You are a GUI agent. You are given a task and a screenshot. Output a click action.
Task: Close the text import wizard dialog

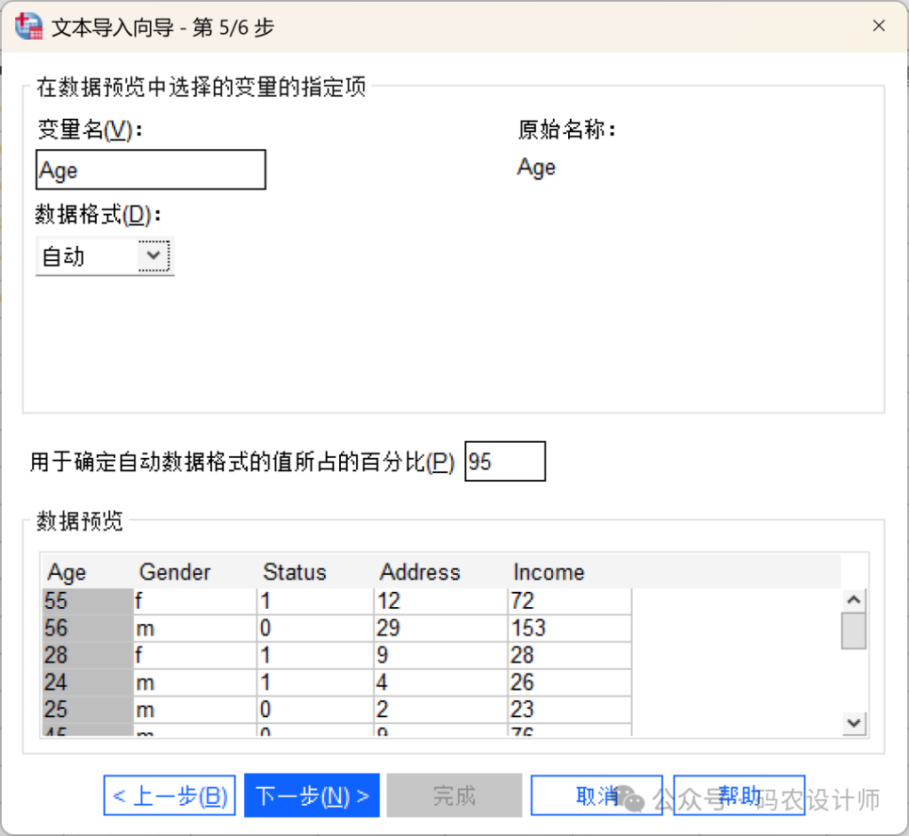click(x=878, y=27)
